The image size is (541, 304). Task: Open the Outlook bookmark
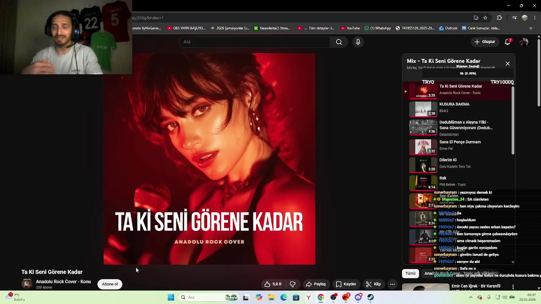[x=448, y=28]
